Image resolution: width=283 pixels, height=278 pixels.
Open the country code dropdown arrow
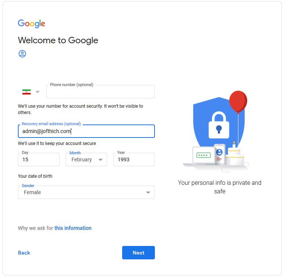(x=38, y=92)
